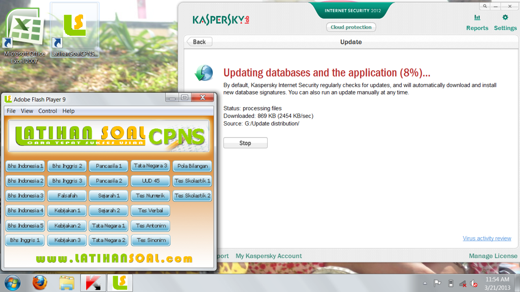Open the Falsafah quiz
The width and height of the screenshot is (520, 292).
[67, 195]
